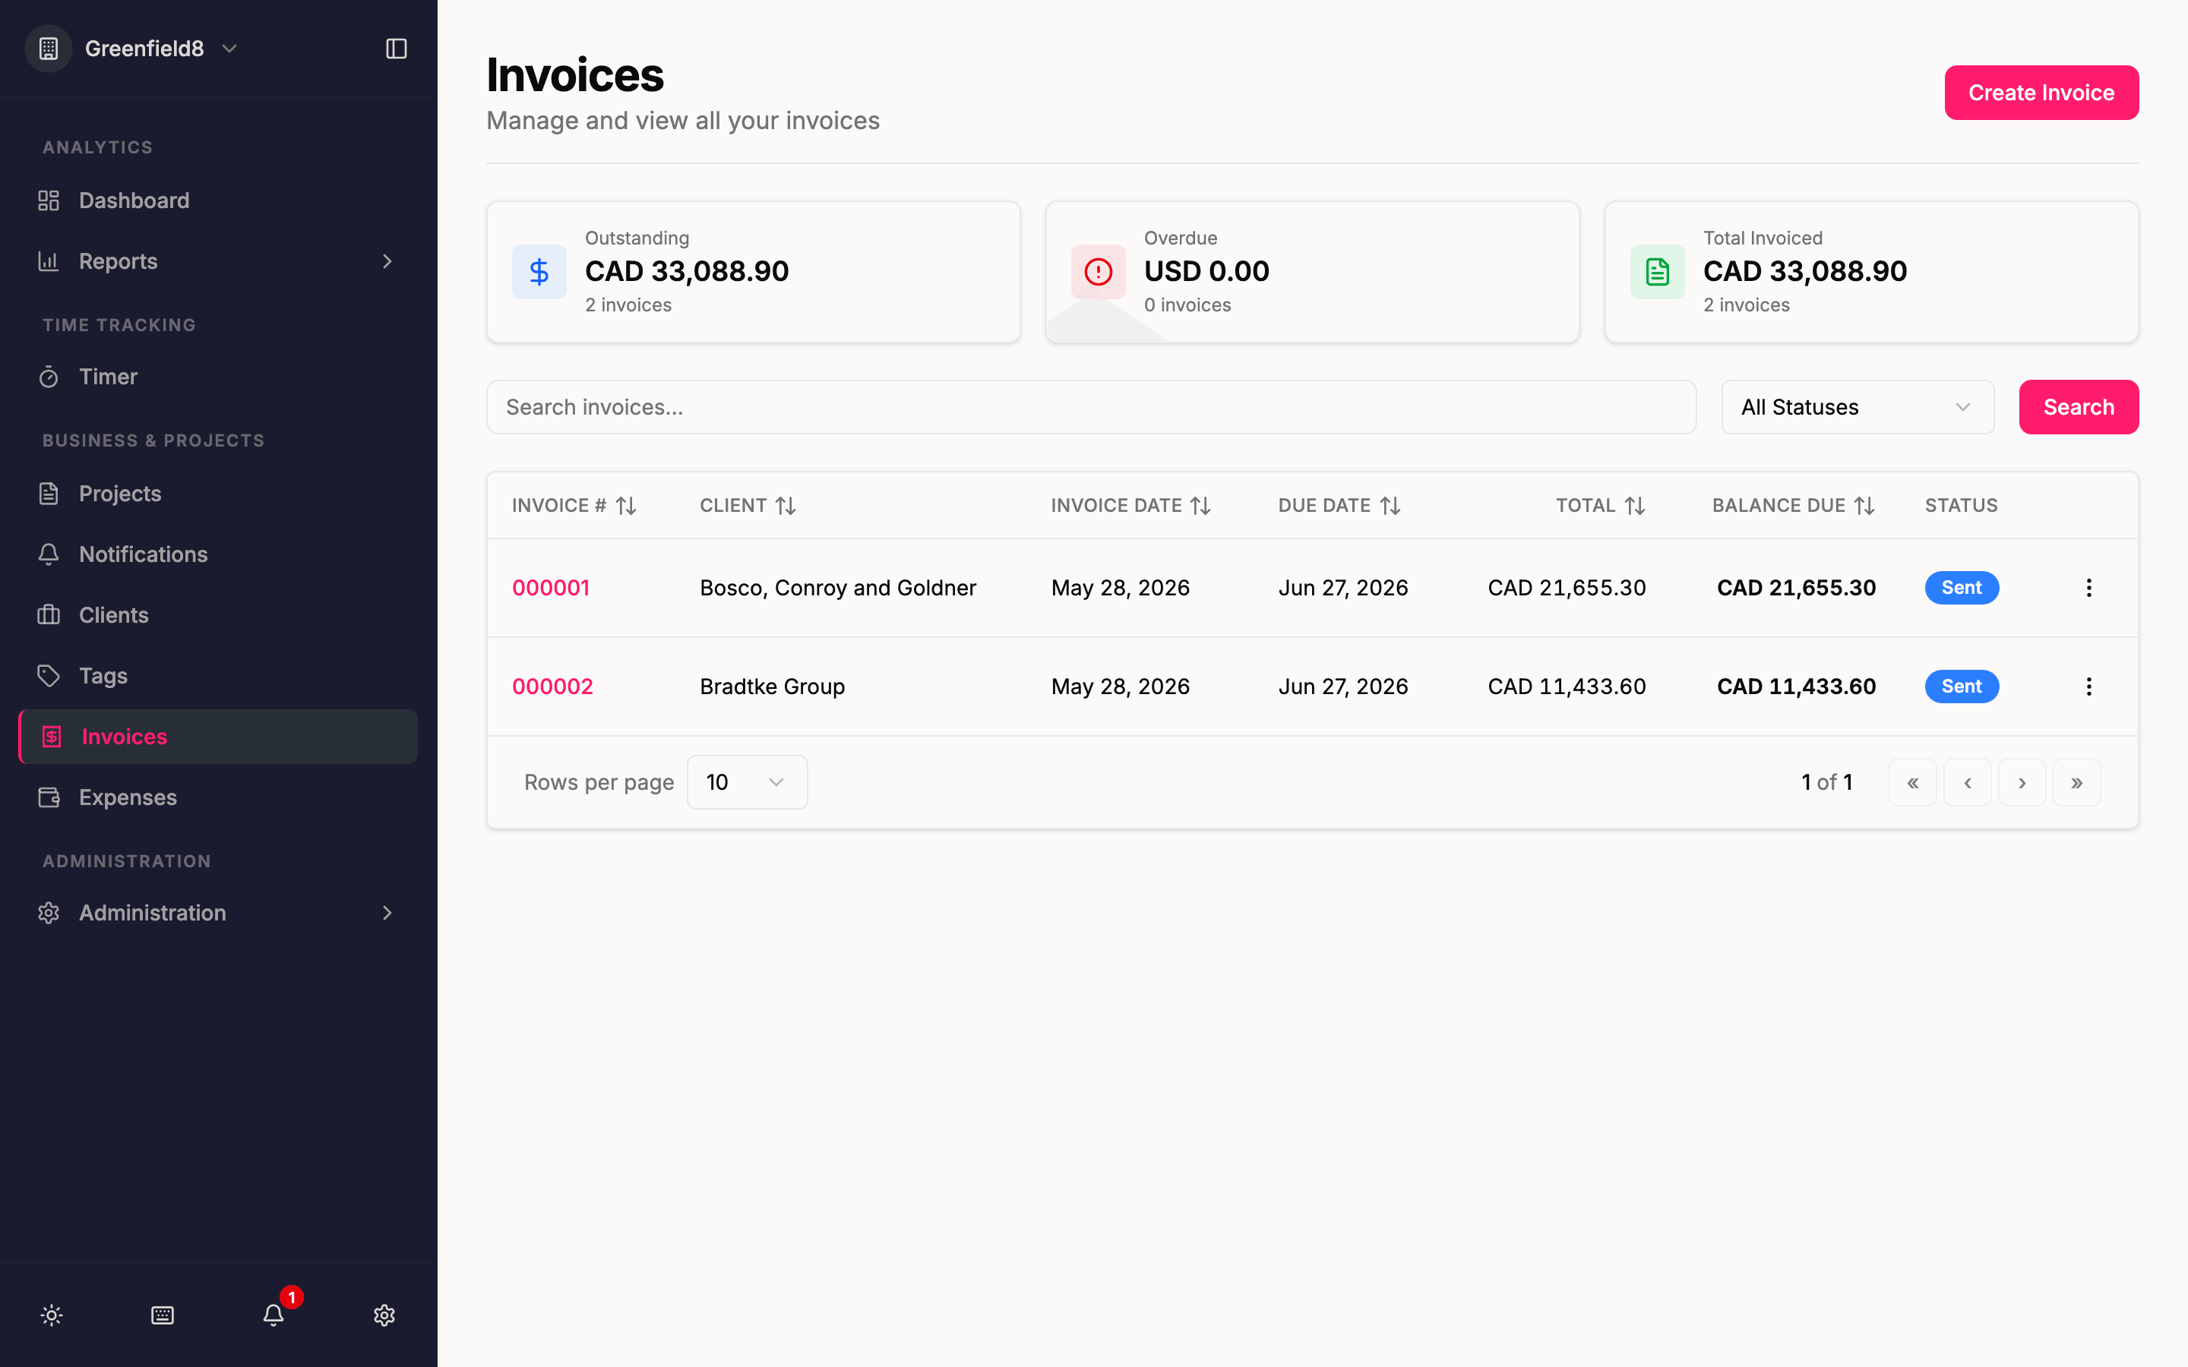2188x1367 pixels.
Task: Sort by Due Date column
Action: tap(1339, 505)
